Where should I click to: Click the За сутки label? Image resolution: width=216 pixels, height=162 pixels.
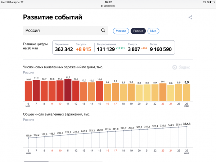coord(81,44)
